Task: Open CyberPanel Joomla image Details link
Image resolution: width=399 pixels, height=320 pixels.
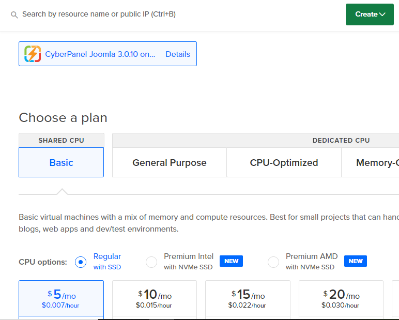Action: [x=178, y=54]
